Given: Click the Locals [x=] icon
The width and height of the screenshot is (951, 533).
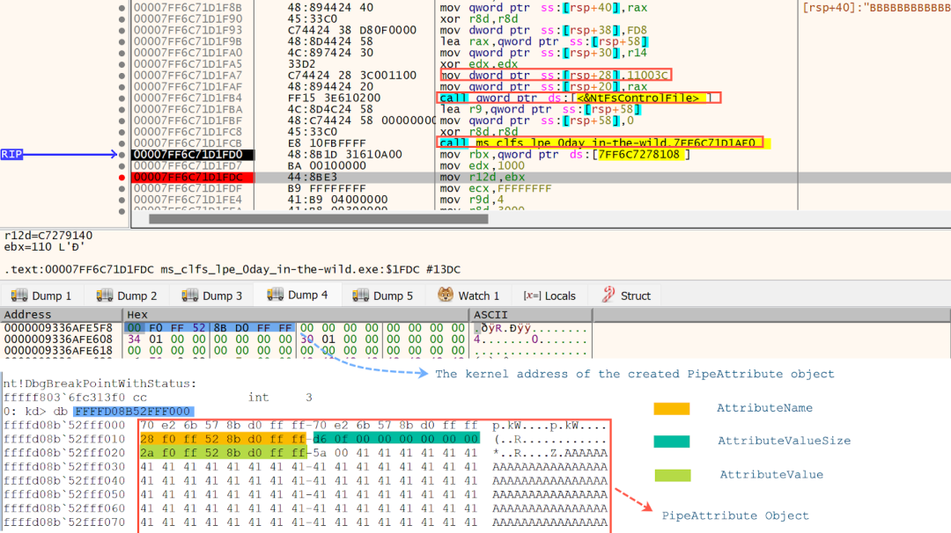Looking at the screenshot, I should pyautogui.click(x=533, y=296).
